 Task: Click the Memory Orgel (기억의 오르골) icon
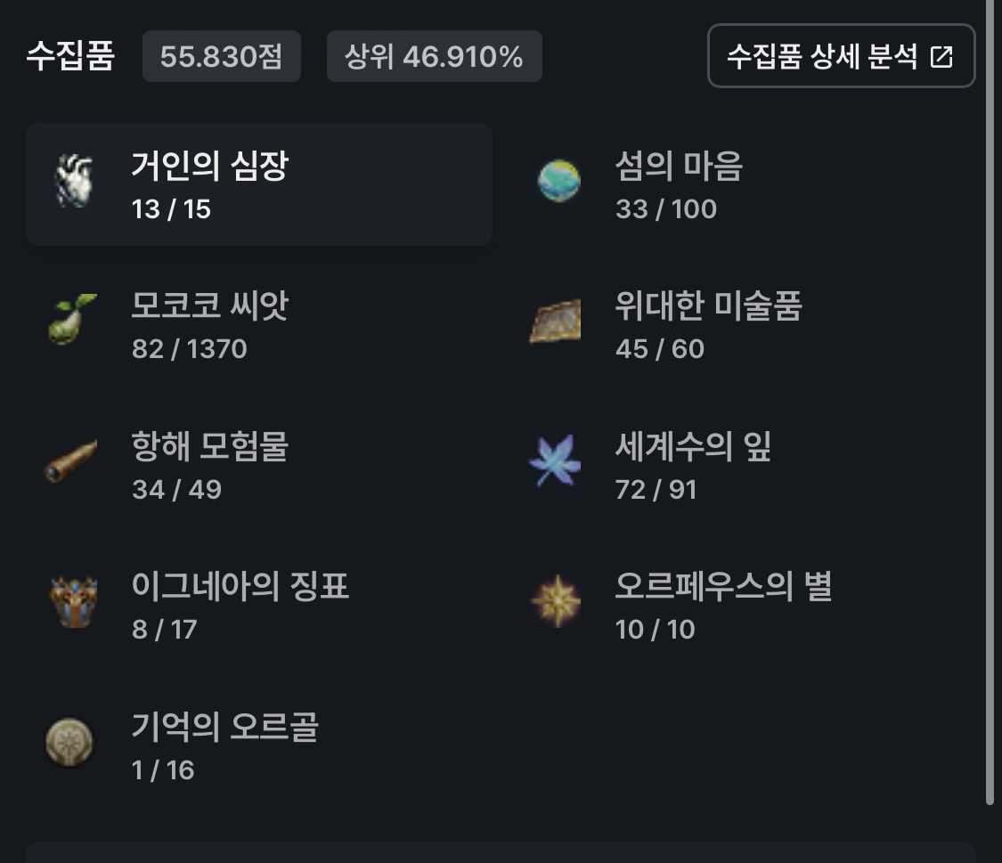[x=69, y=741]
